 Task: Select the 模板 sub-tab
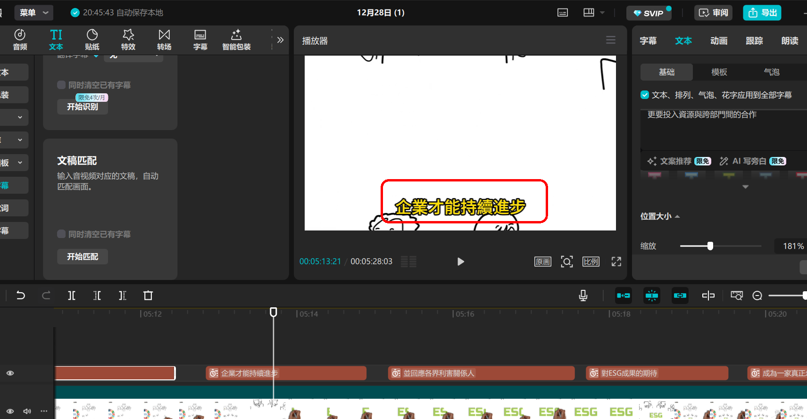click(719, 72)
